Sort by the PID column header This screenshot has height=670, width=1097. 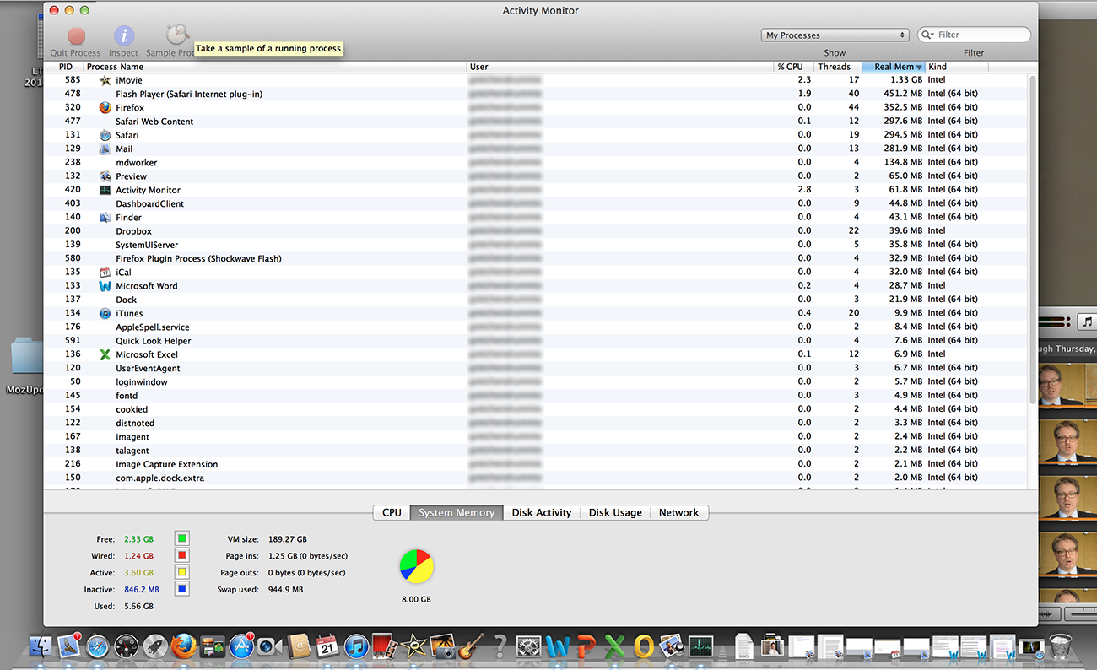tap(66, 67)
